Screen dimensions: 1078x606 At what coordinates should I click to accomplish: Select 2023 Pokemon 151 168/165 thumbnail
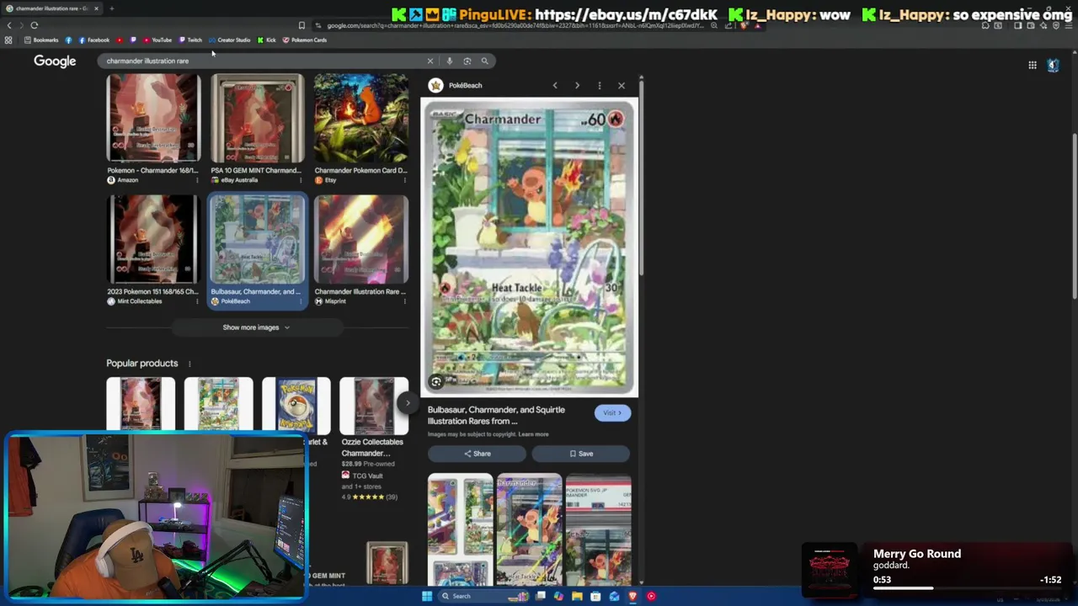[153, 239]
